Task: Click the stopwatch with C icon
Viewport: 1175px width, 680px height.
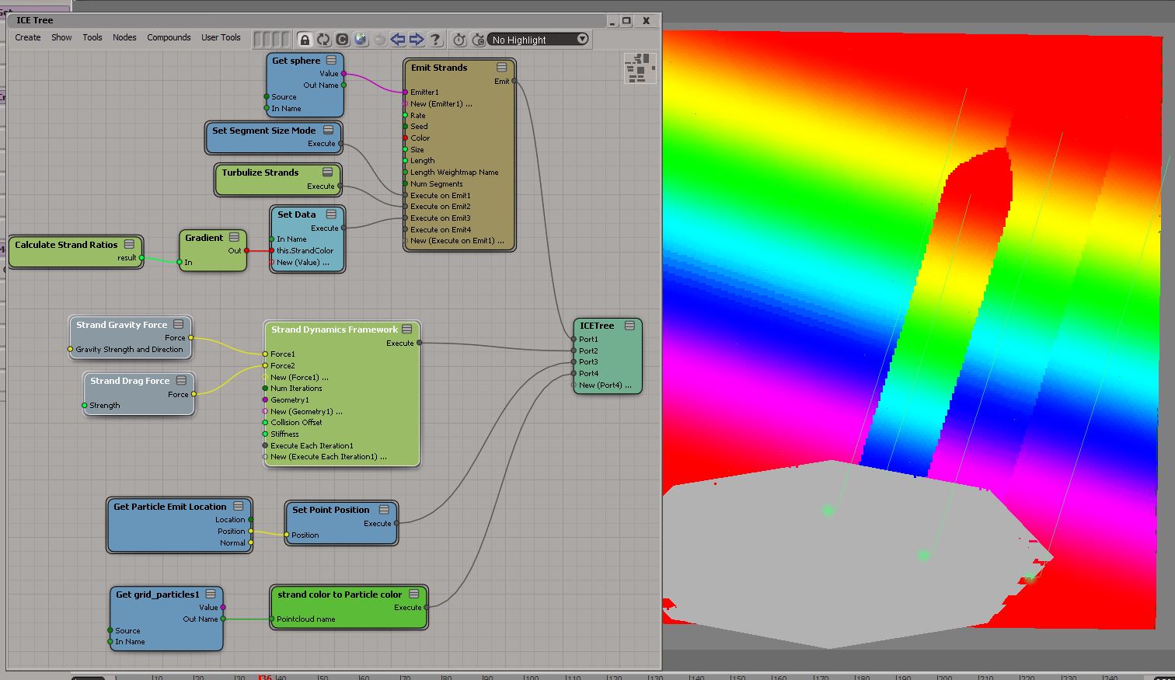Action: coord(478,40)
